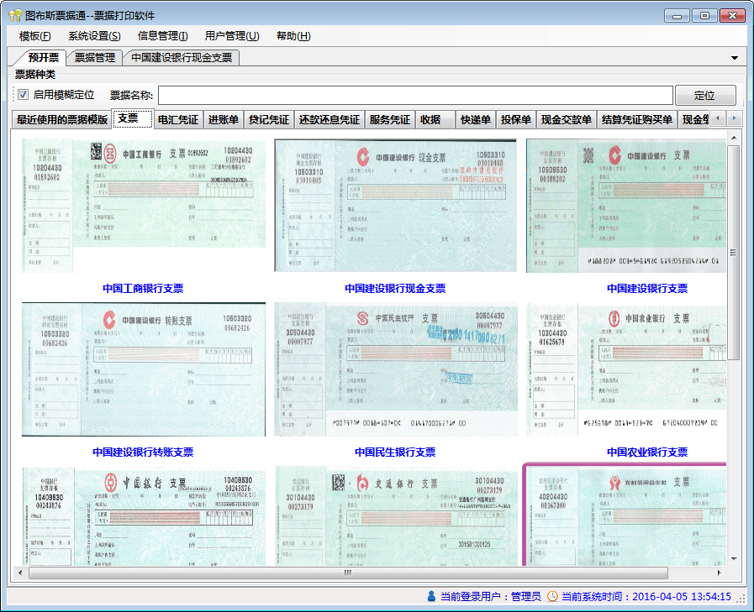The width and height of the screenshot is (754, 612).
Task: Select the 进账单 category tab
Action: 223,119
